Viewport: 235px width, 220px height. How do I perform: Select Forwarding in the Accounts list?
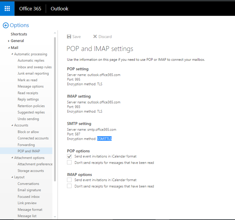(x=26, y=145)
